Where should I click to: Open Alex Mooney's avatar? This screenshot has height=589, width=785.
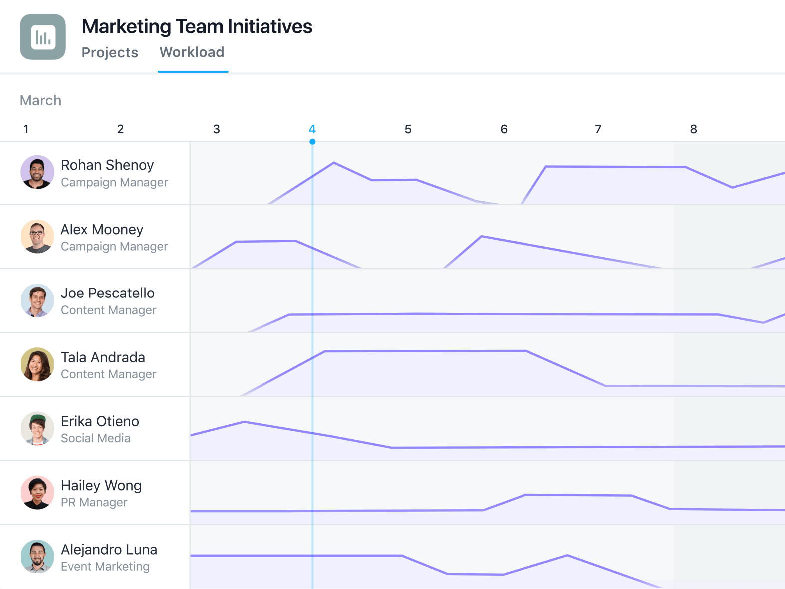click(37, 236)
